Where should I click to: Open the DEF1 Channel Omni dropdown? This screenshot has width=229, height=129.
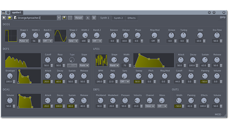[150, 106]
